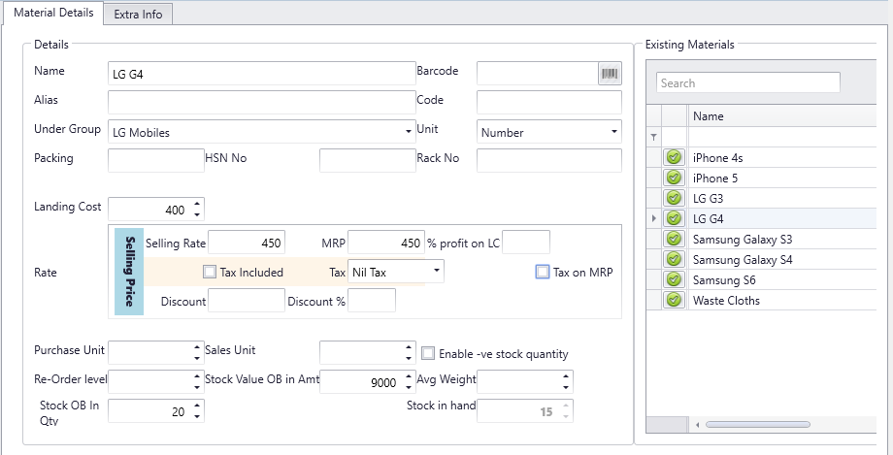Switch to the Extra Info tab

[138, 15]
